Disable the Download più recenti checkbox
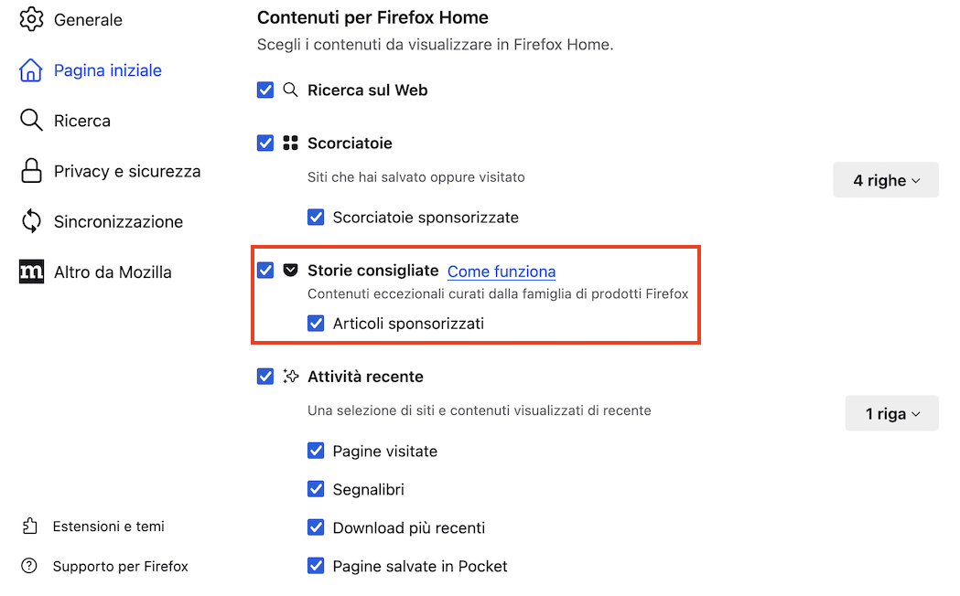This screenshot has height=596, width=960. pos(316,528)
